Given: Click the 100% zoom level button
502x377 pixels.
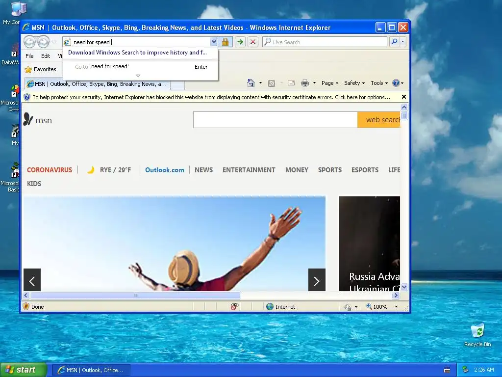Looking at the screenshot, I should point(377,307).
